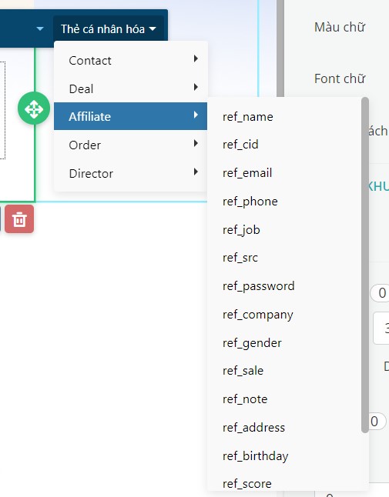Select ref_phone personalization tag
This screenshot has height=497, width=389.
click(x=250, y=202)
